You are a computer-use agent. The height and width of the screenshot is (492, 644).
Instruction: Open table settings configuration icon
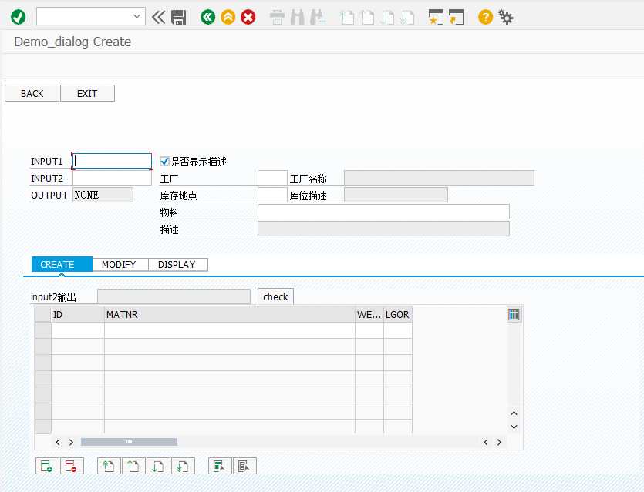[x=514, y=314]
